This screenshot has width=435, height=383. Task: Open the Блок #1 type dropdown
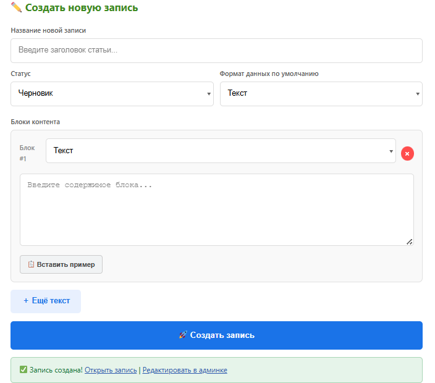[221, 151]
